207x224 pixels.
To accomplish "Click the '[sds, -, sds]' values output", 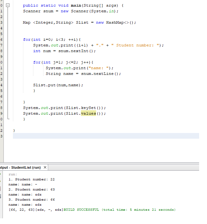I will pyautogui.click(x=49, y=210).
